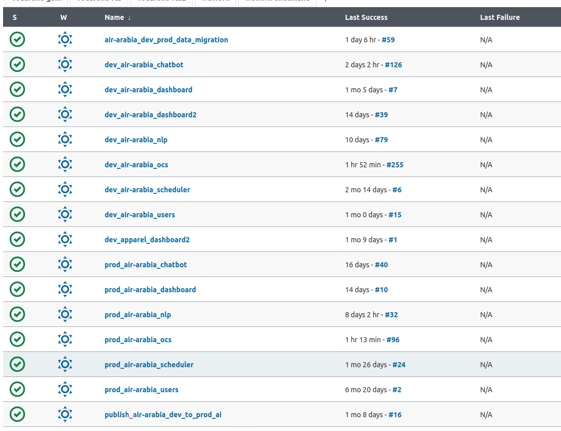Click success status icon for prod_air-arabia_users

(x=17, y=389)
